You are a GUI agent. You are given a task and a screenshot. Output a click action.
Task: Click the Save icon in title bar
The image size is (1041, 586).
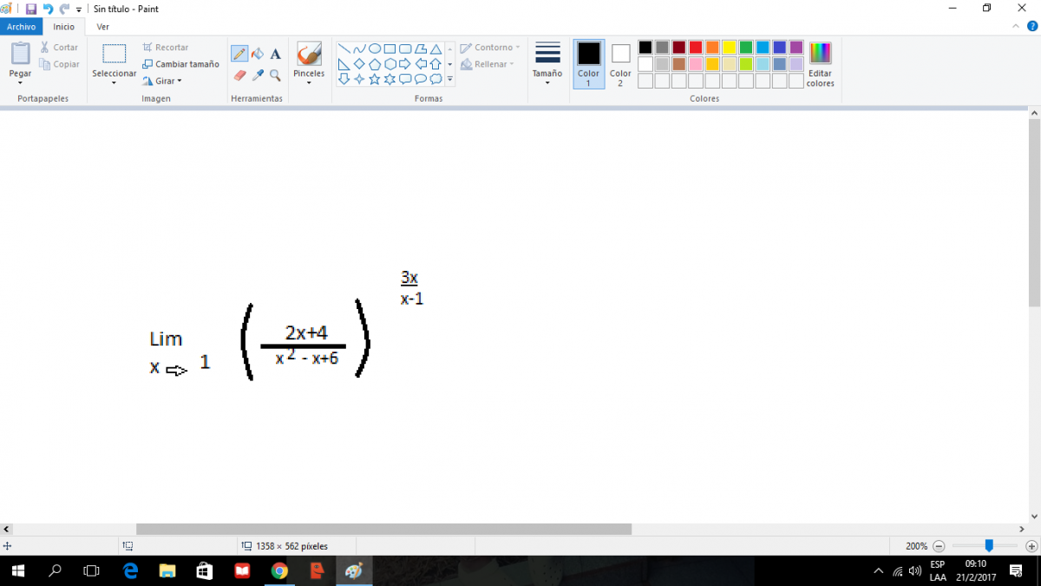click(31, 9)
